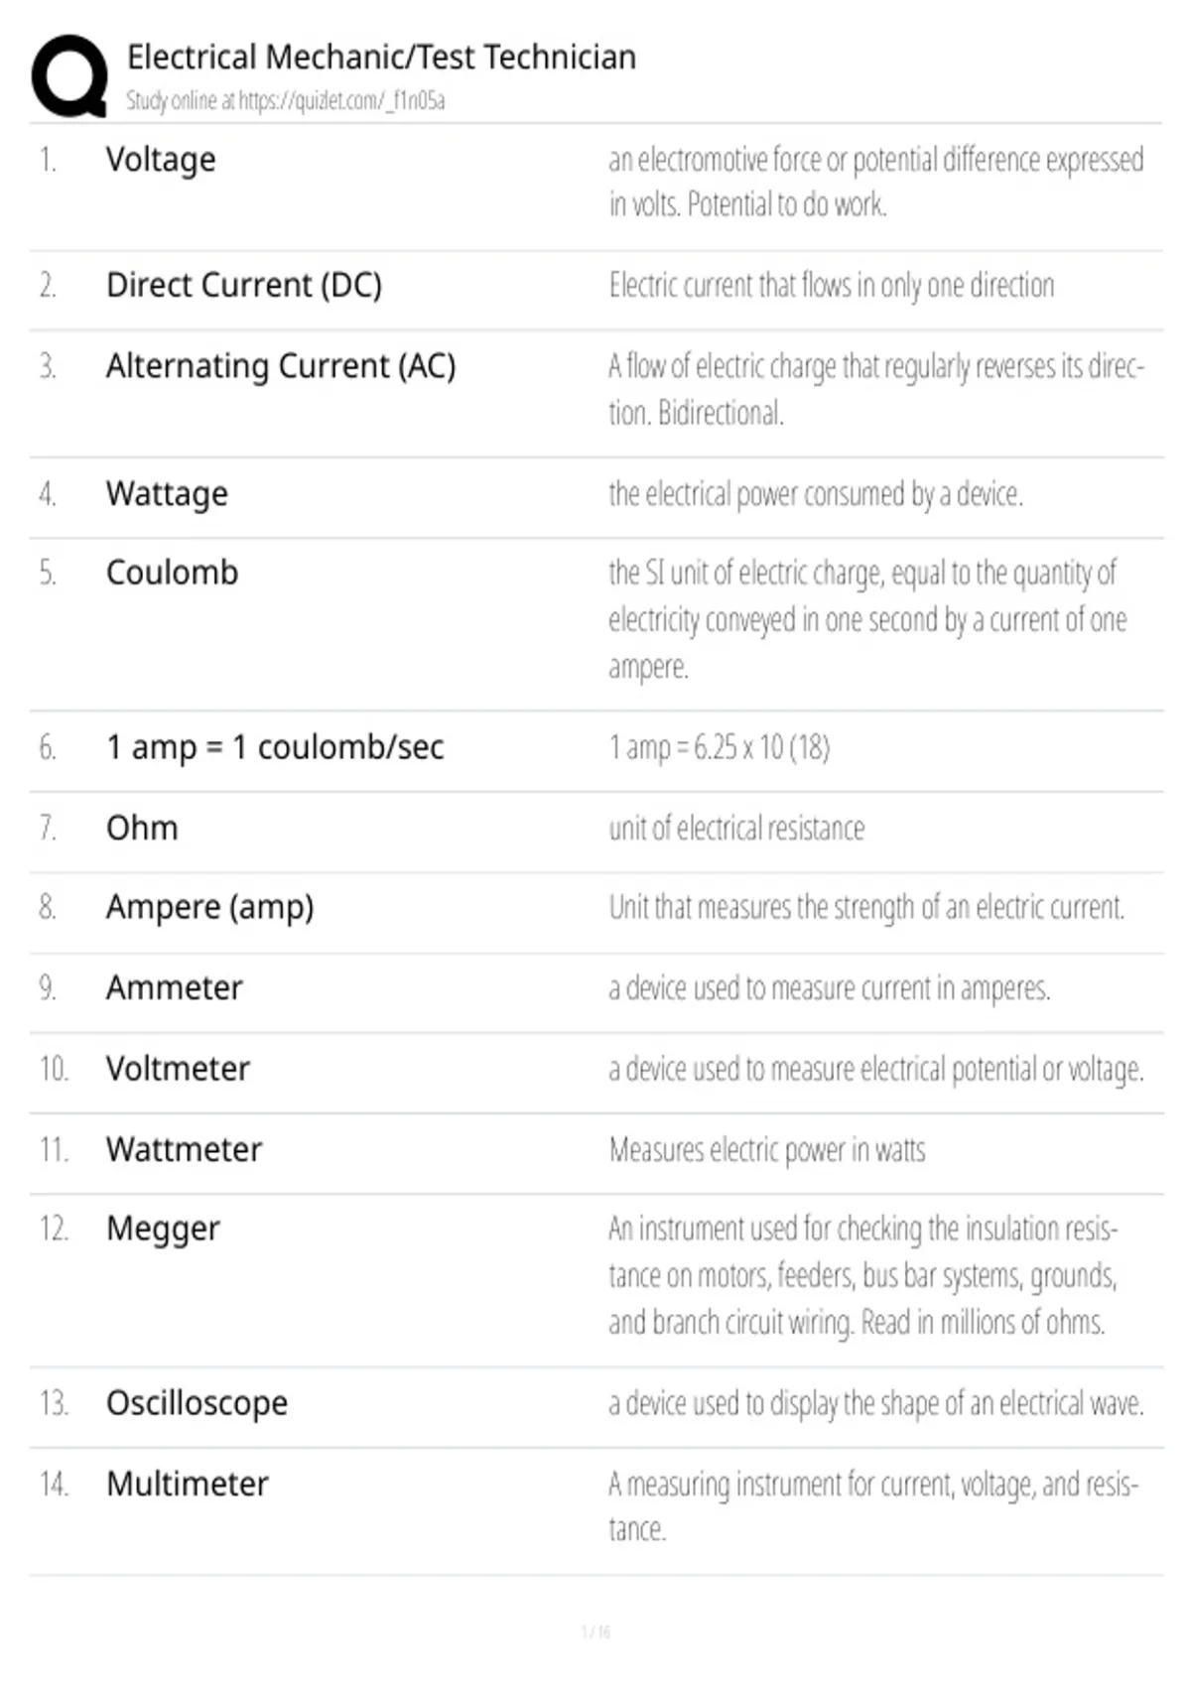Select the Wattage term

167,493
